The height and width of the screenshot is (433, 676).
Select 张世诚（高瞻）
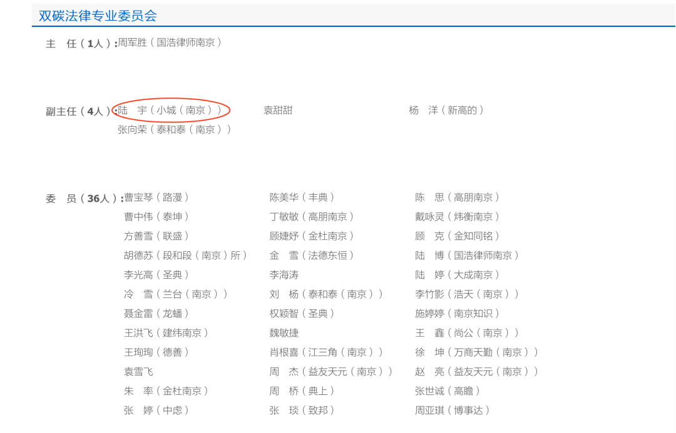448,391
